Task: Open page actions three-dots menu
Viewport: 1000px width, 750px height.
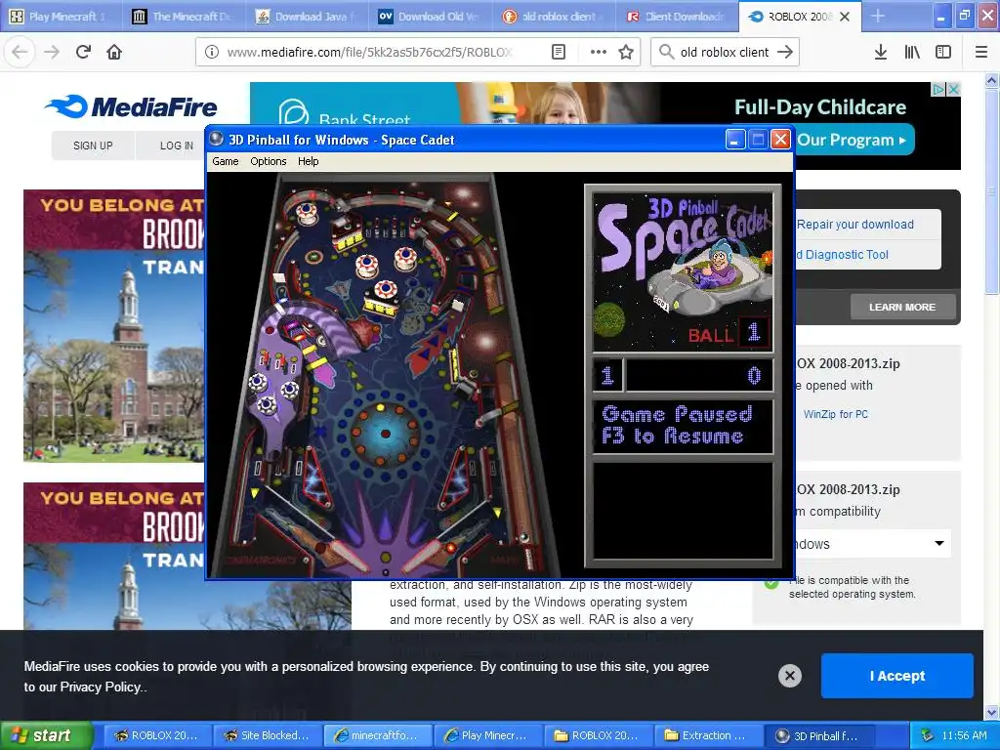Action: coord(599,53)
